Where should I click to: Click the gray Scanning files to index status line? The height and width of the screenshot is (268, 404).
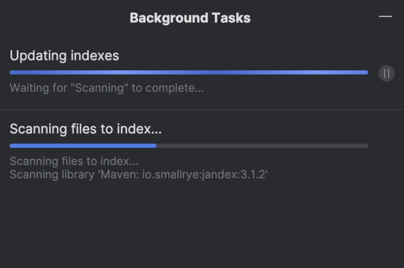[74, 161]
